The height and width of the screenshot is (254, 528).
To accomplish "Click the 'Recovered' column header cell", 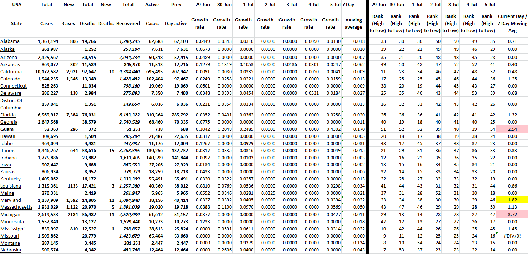I will [x=128, y=23].
